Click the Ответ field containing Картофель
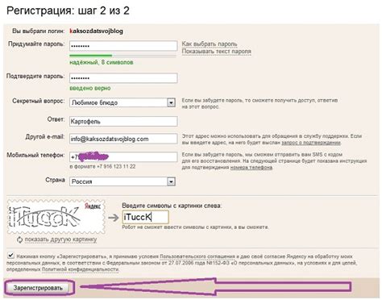 pyautogui.click(x=123, y=121)
